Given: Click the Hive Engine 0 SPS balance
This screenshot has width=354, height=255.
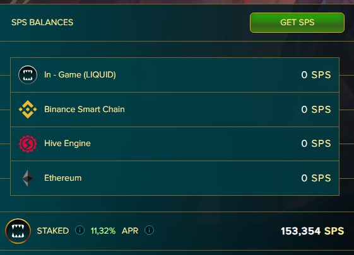Looking at the screenshot, I should point(316,144).
